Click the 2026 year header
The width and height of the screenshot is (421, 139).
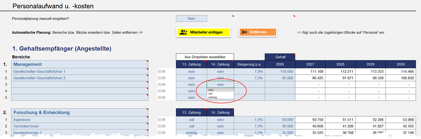point(280,64)
